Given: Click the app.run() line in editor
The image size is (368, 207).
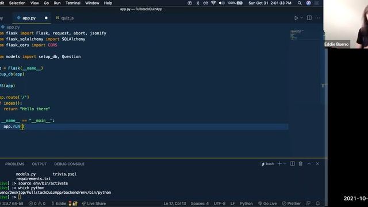Looking at the screenshot, I should click(14, 126).
